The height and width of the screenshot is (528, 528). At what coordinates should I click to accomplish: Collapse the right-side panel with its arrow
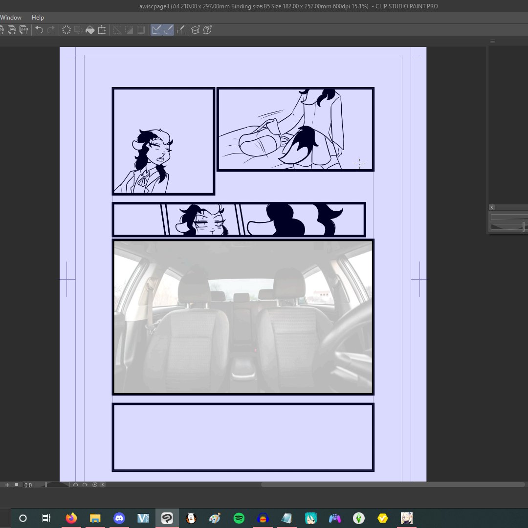point(492,207)
